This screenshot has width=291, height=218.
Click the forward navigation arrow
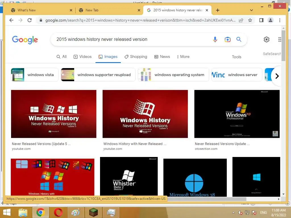pos(20,20)
